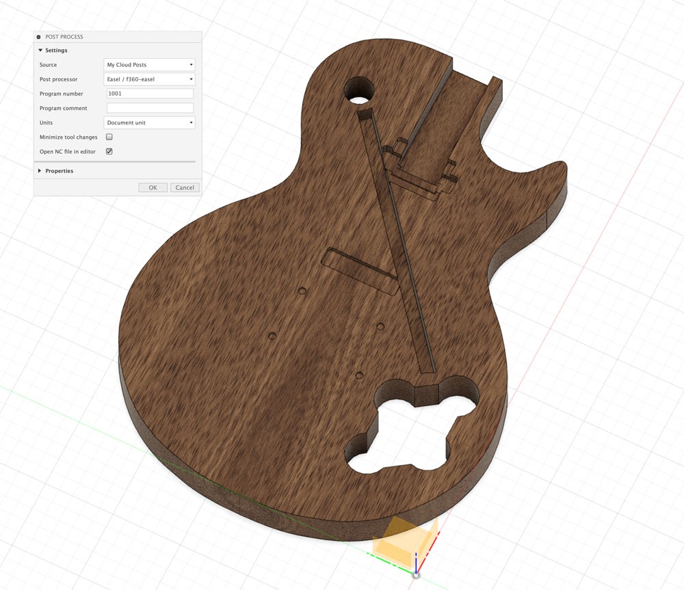This screenshot has height=590, width=684.
Task: Collapse the Settings section
Action: tap(41, 50)
